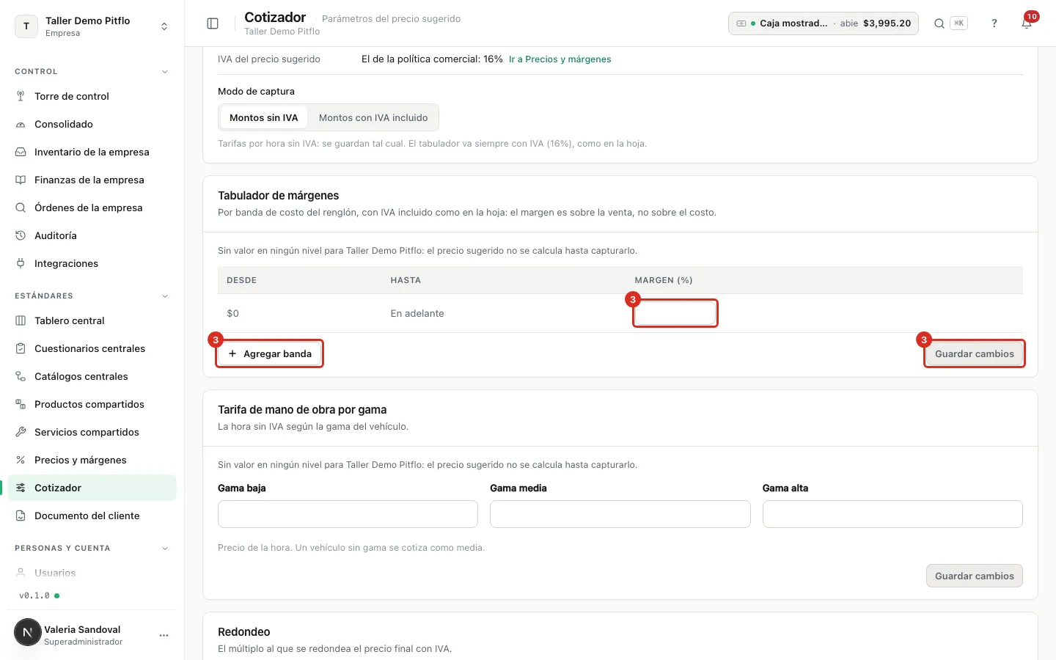
Task: Click the Integraciones plug icon
Action: 21,263
